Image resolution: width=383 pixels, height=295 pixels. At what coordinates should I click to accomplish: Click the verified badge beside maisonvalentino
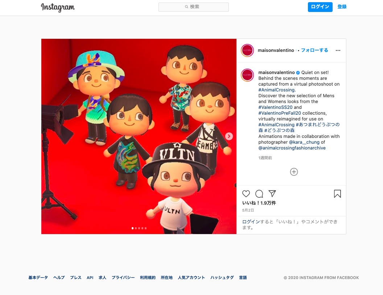coord(298,73)
